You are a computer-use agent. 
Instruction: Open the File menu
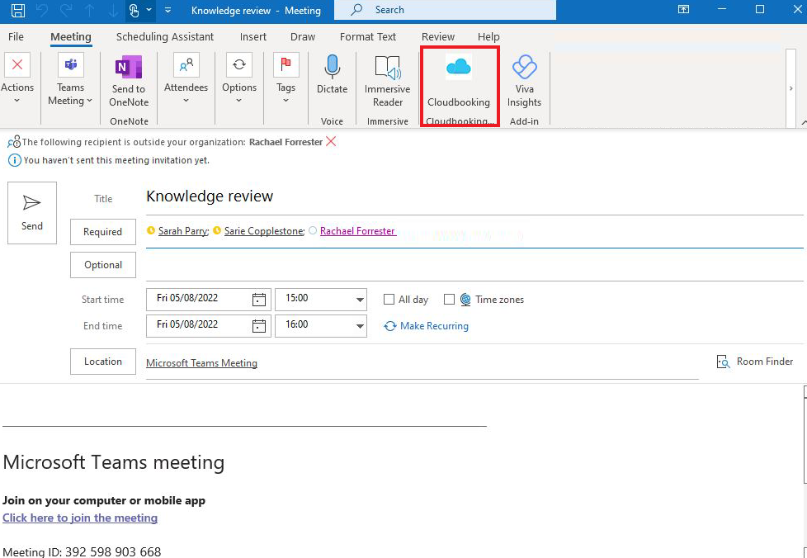point(16,36)
